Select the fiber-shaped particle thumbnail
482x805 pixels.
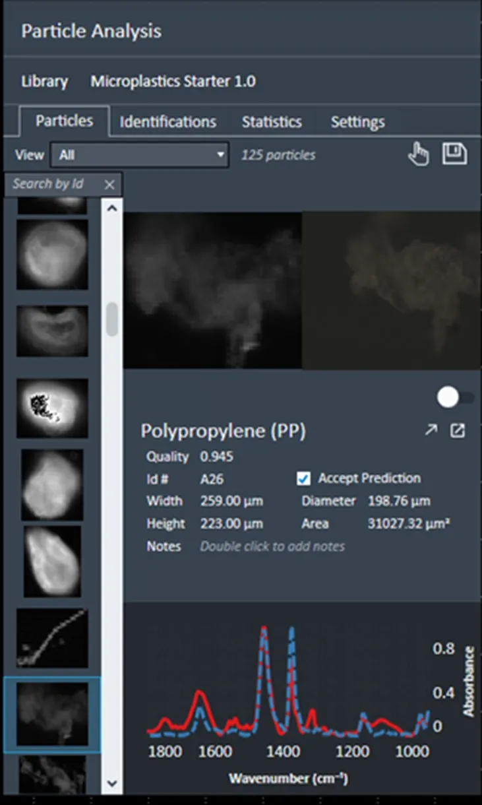click(52, 638)
